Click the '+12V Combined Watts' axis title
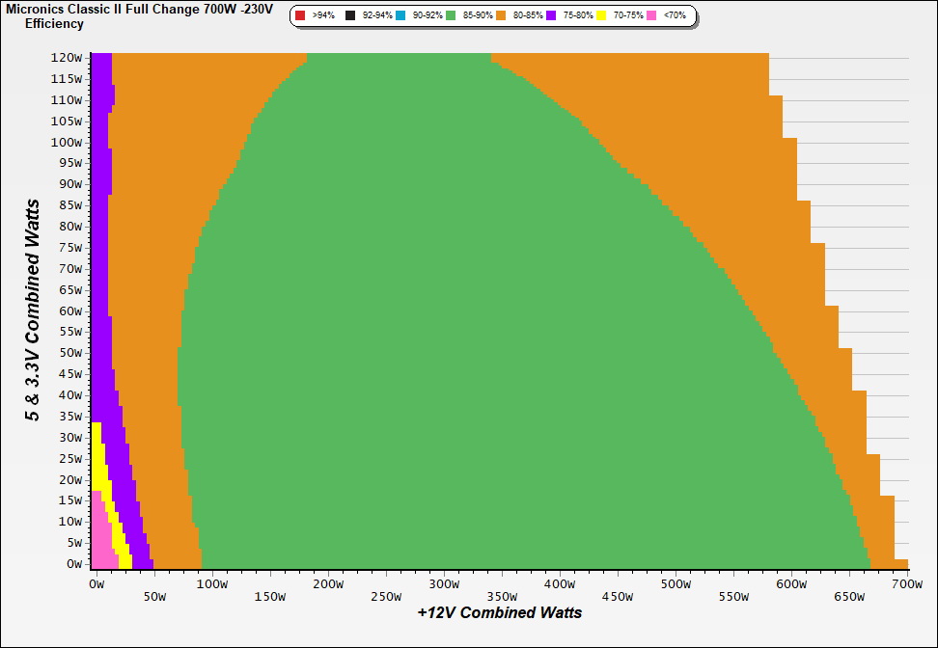 [499, 612]
